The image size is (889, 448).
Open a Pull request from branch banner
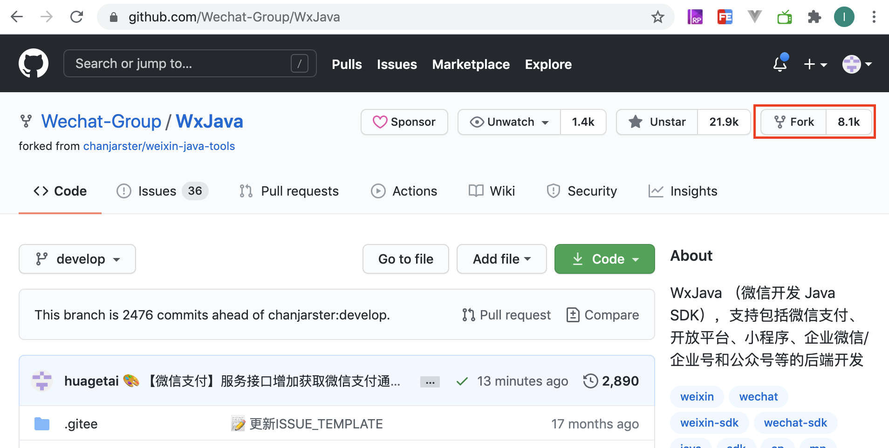[x=506, y=315]
